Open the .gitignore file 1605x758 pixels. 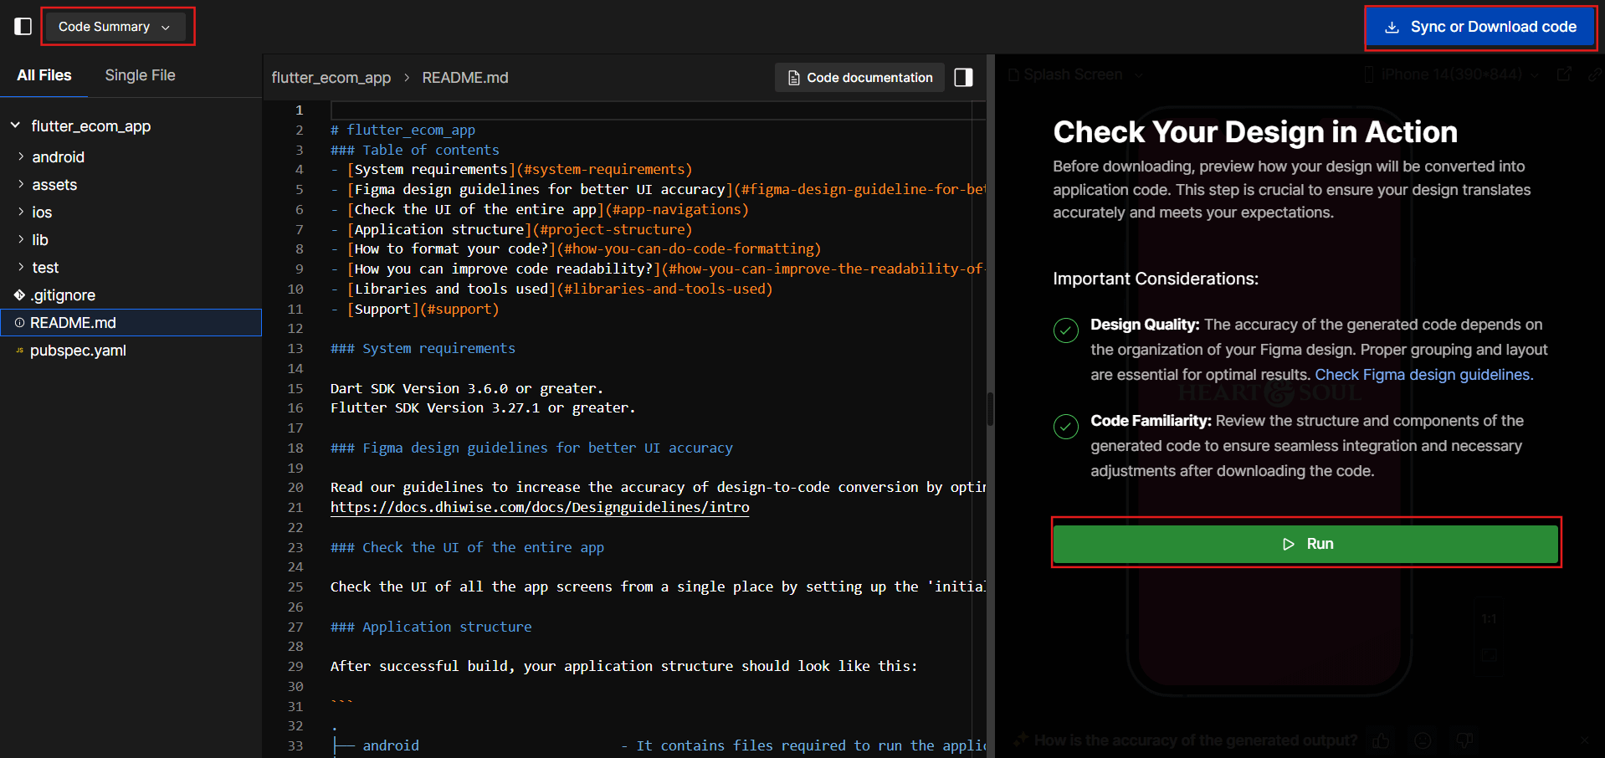tap(64, 294)
